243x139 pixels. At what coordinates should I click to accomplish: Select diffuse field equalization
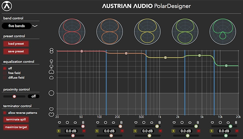(5, 77)
